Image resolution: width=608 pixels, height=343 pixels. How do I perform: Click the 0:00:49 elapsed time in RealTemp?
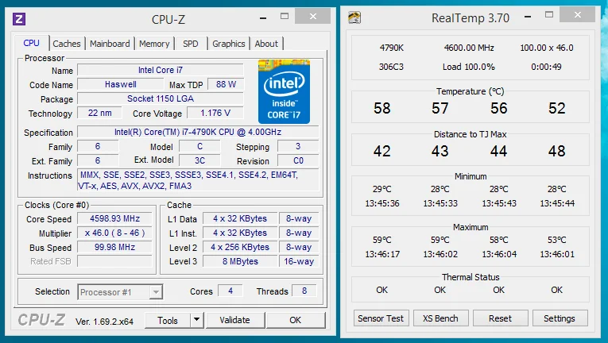point(546,67)
